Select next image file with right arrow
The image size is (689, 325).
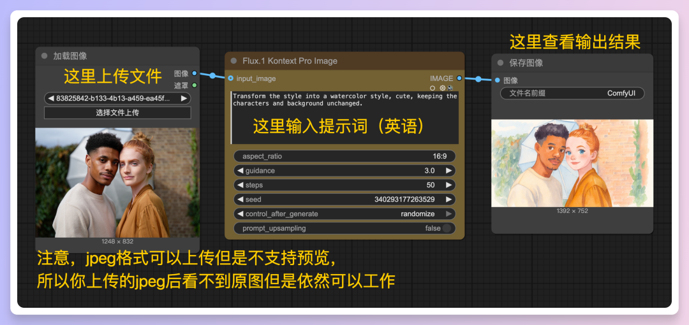pyautogui.click(x=184, y=98)
